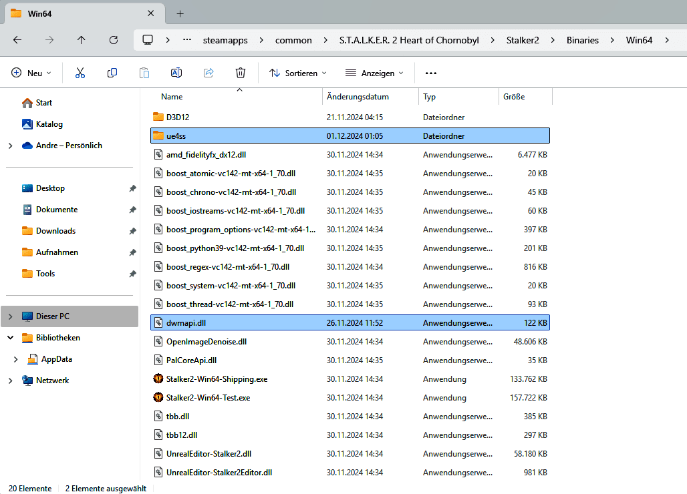This screenshot has height=494, width=687.
Task: Close the Win64 tab
Action: (x=151, y=13)
